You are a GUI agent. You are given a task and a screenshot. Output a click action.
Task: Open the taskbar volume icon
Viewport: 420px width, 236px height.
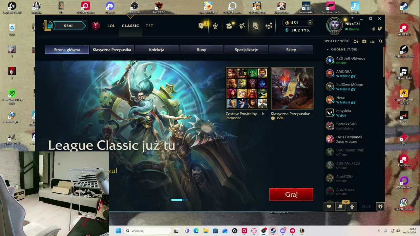[398, 231]
